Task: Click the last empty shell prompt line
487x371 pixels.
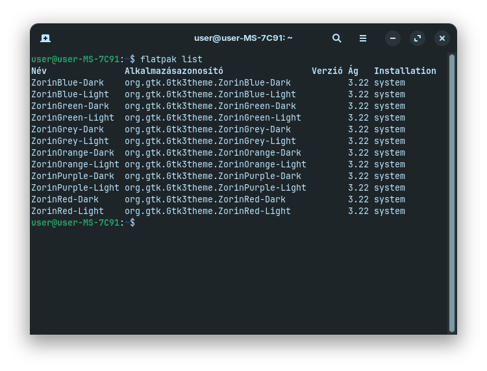Action: click(83, 222)
